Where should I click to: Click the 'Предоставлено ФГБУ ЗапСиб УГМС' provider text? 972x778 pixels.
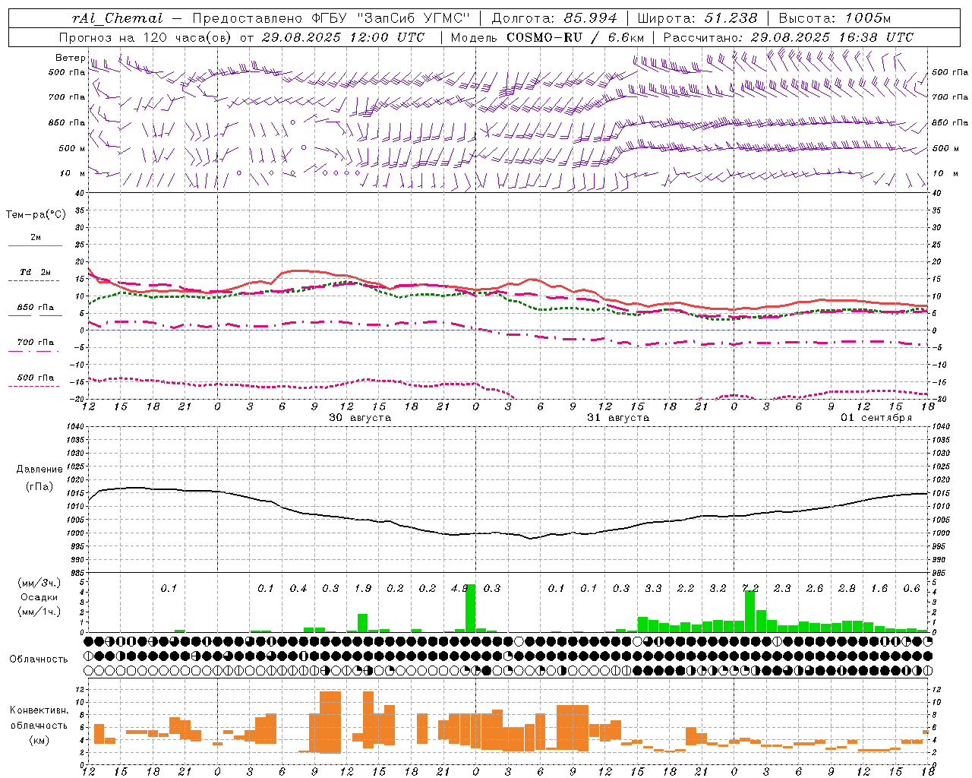coord(332,18)
